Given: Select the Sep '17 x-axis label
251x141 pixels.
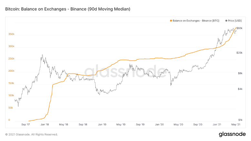Looking at the screenshot, I should [26, 124].
